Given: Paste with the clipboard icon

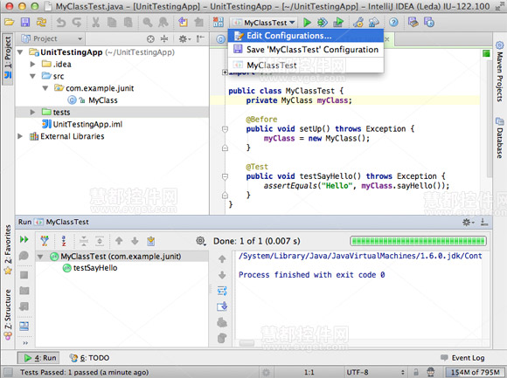Looking at the screenshot, I should [128, 23].
